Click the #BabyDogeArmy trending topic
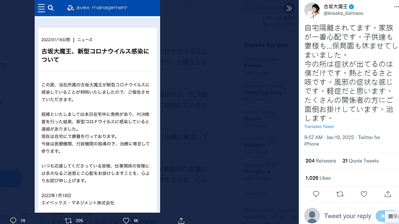 pos(263,92)
